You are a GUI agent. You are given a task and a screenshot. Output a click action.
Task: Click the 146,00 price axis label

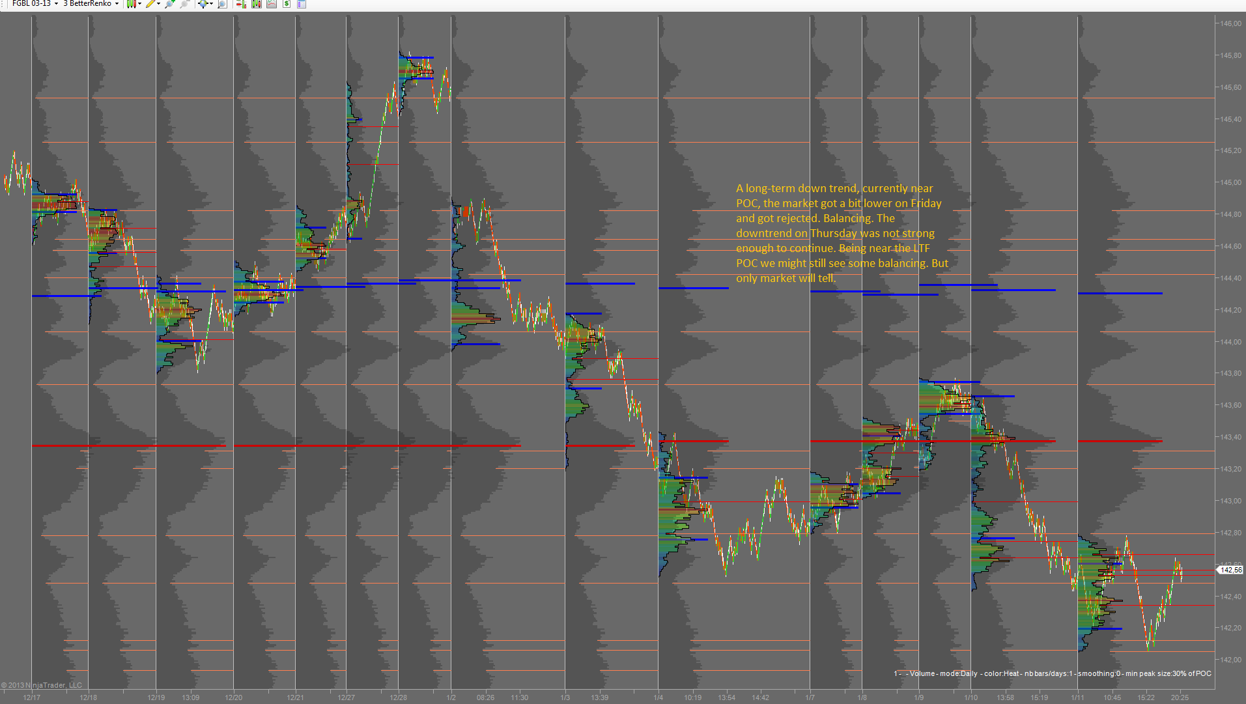click(x=1230, y=23)
